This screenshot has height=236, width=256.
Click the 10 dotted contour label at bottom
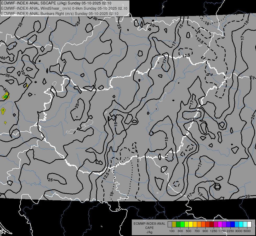point(112,194)
